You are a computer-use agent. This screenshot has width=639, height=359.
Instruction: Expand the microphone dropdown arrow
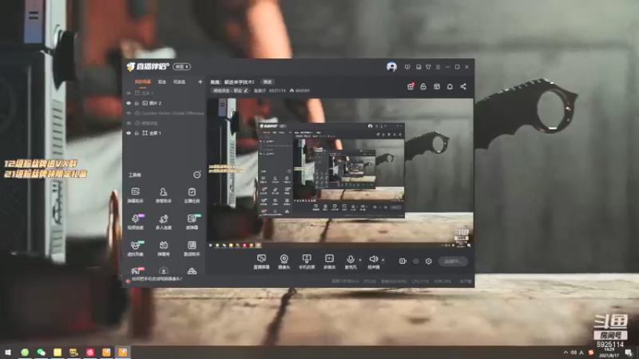(360, 260)
